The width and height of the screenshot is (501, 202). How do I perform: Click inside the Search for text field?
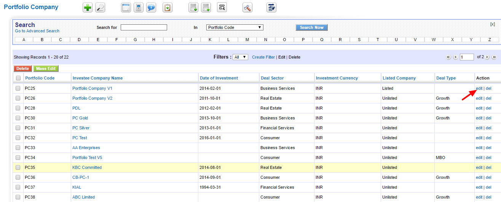pos(144,27)
